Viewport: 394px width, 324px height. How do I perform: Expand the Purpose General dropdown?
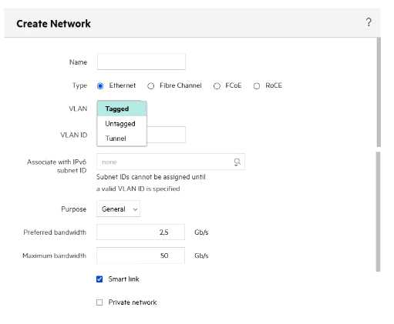tap(118, 209)
